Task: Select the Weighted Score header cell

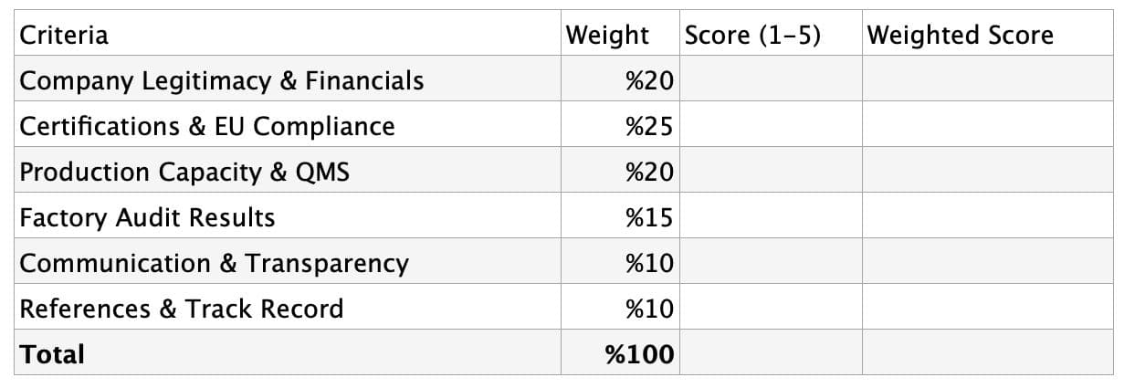Action: tap(960, 35)
